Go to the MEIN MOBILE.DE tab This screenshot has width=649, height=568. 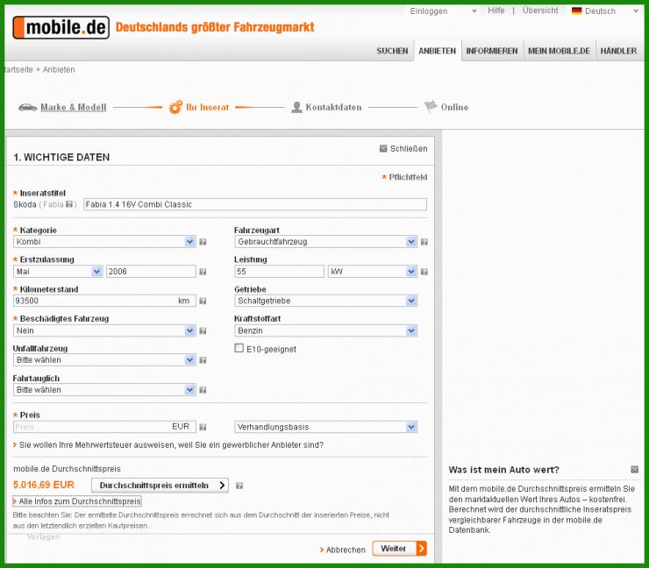point(559,51)
